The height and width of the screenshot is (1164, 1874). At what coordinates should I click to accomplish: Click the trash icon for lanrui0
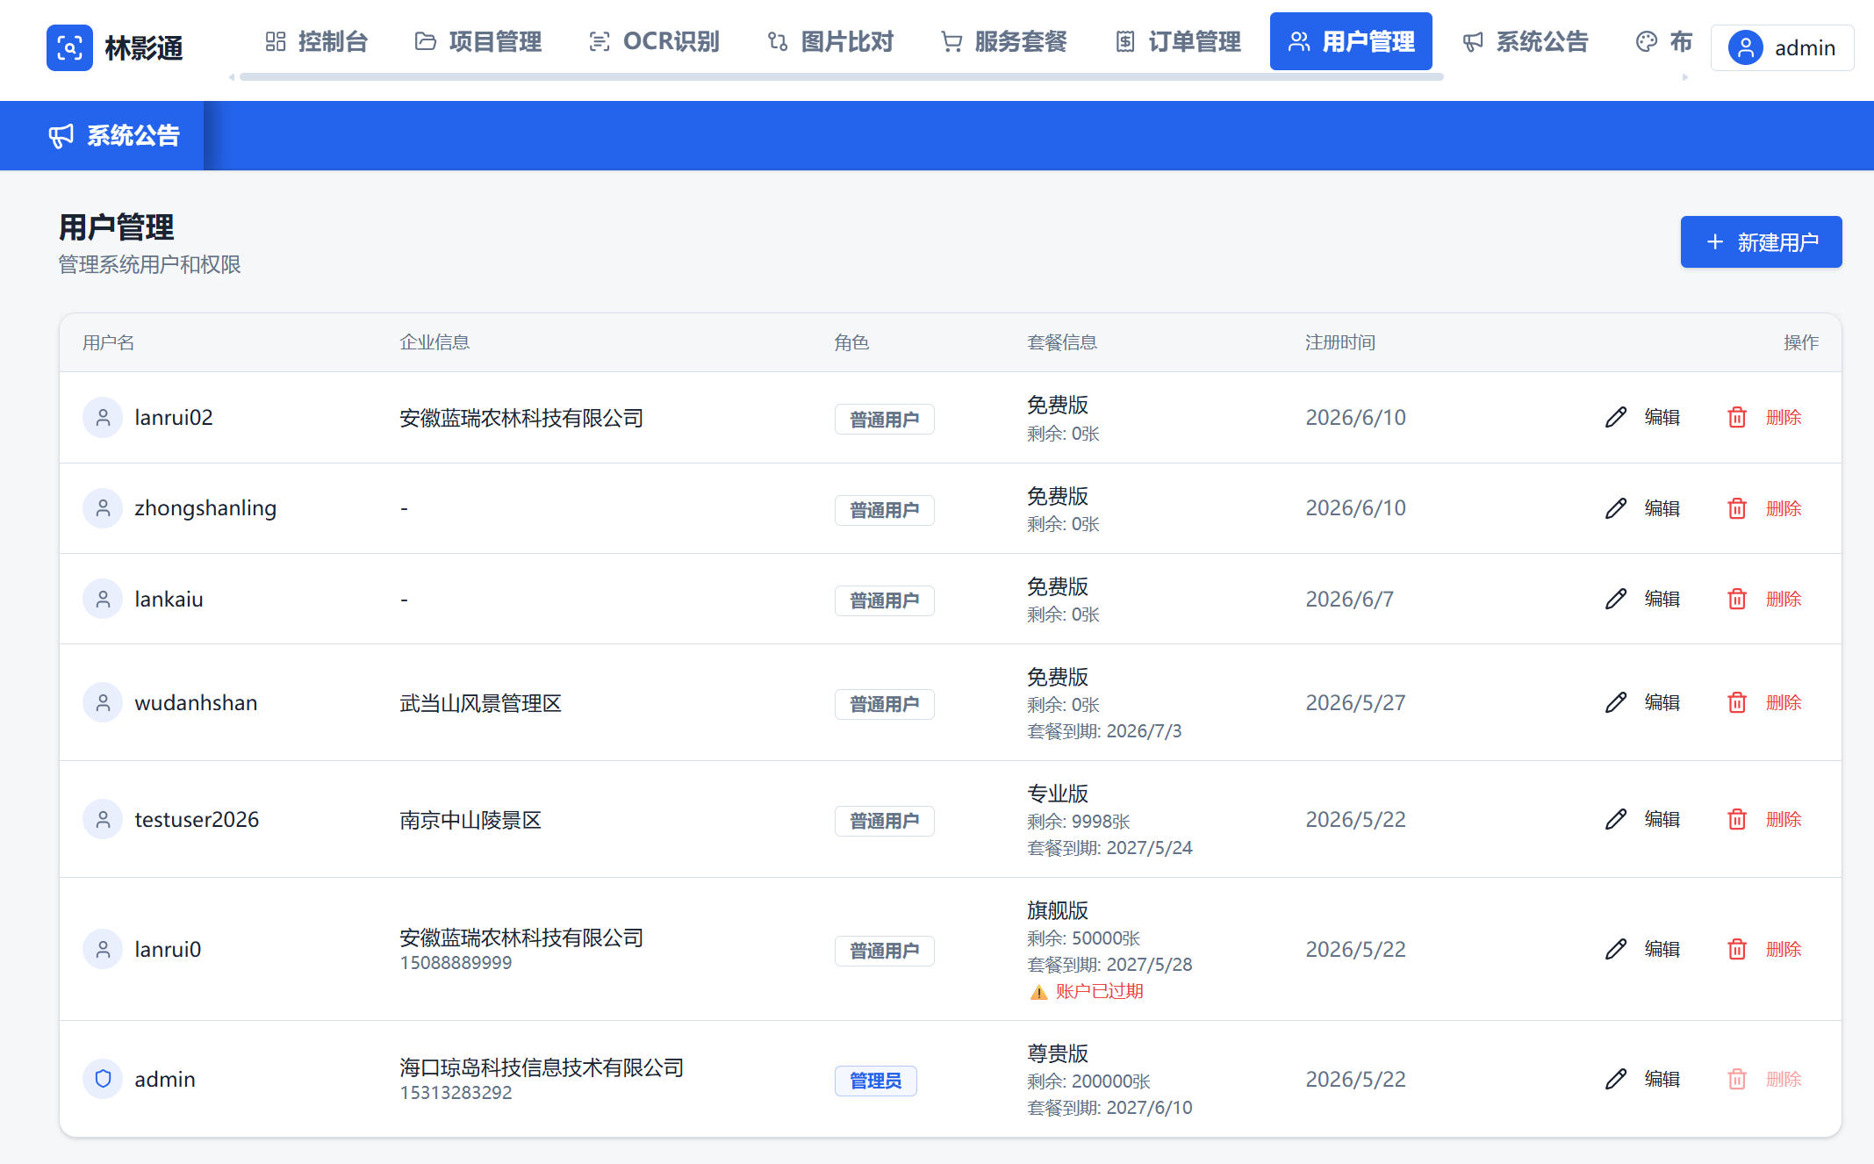pos(1737,949)
